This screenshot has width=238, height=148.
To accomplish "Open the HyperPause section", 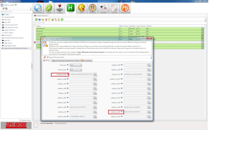I will (x=93, y=9).
